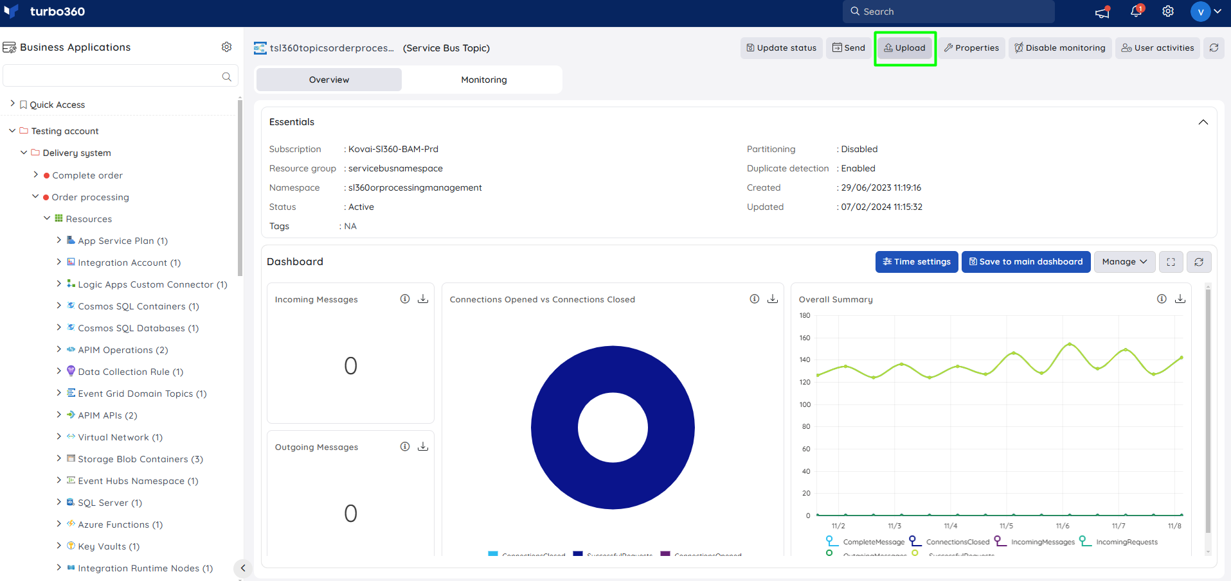Open Business Applications settings gear
The height and width of the screenshot is (581, 1231).
(x=226, y=47)
